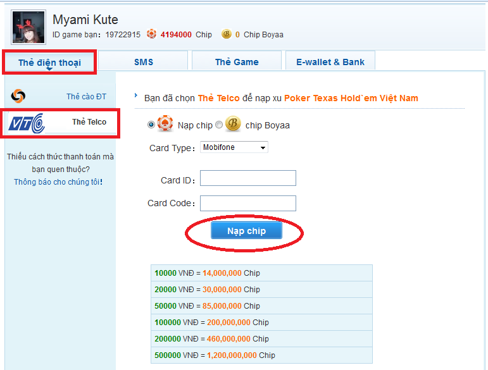Screen dimensions: 488x370
Task: Open the Card Type Mobifone dropdown
Action: click(234, 147)
